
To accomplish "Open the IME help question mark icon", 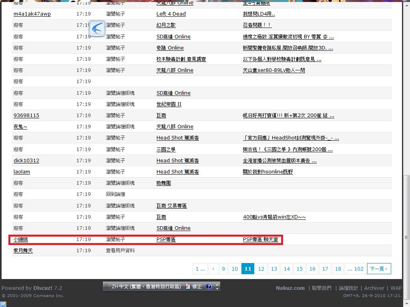I will 208,287.
